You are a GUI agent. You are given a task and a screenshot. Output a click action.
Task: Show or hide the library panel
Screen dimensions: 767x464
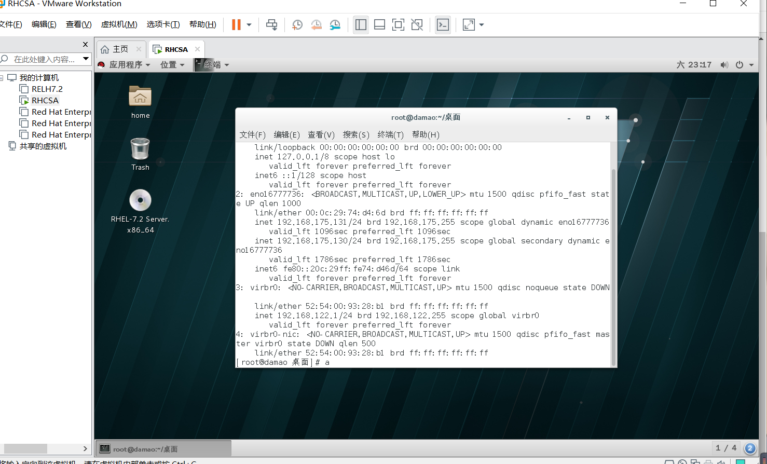(x=361, y=24)
